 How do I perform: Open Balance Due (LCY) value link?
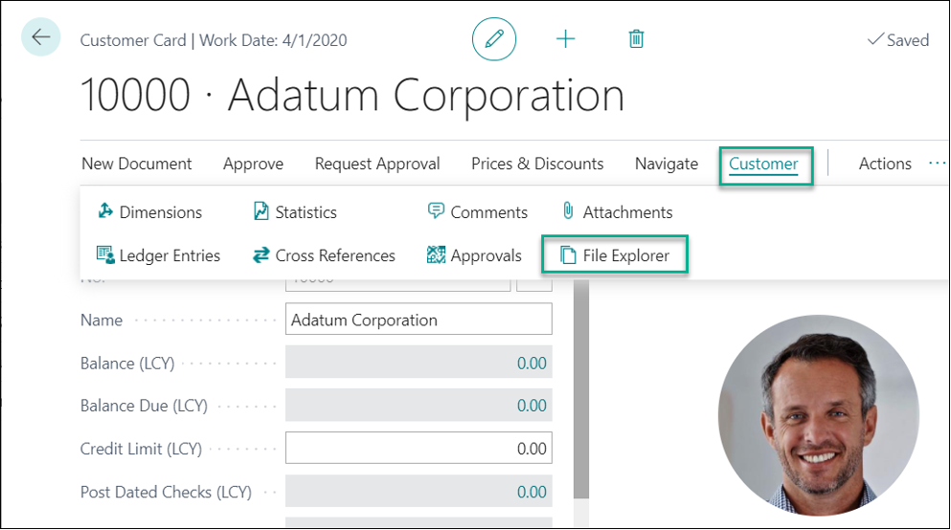[532, 406]
